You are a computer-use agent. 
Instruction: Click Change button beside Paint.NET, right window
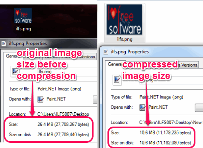(x=199, y=108)
